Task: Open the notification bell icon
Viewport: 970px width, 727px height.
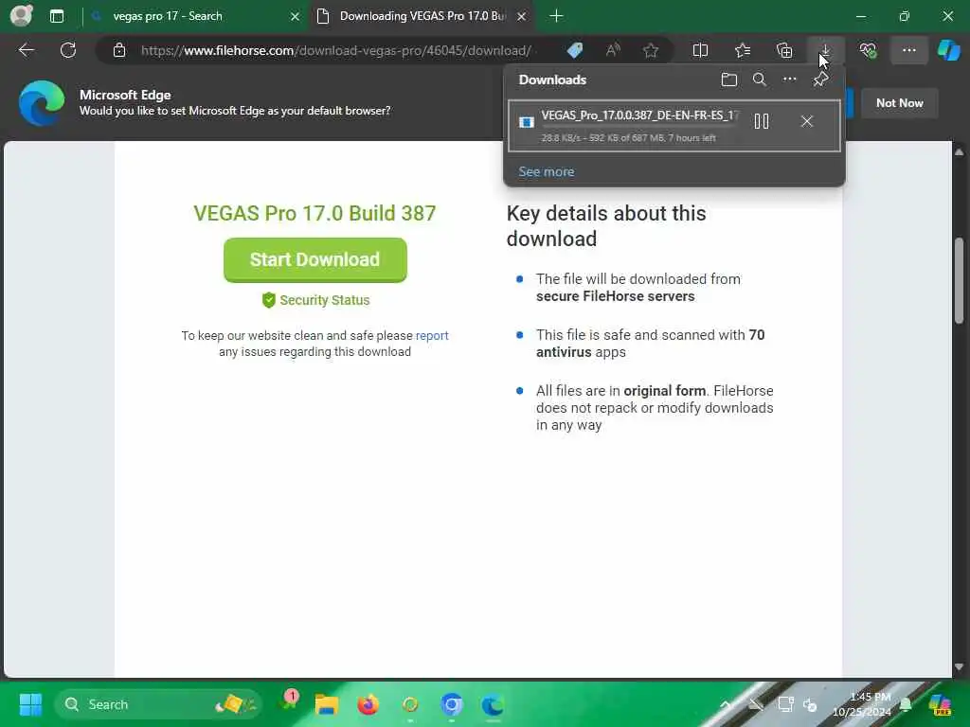Action: click(x=905, y=704)
